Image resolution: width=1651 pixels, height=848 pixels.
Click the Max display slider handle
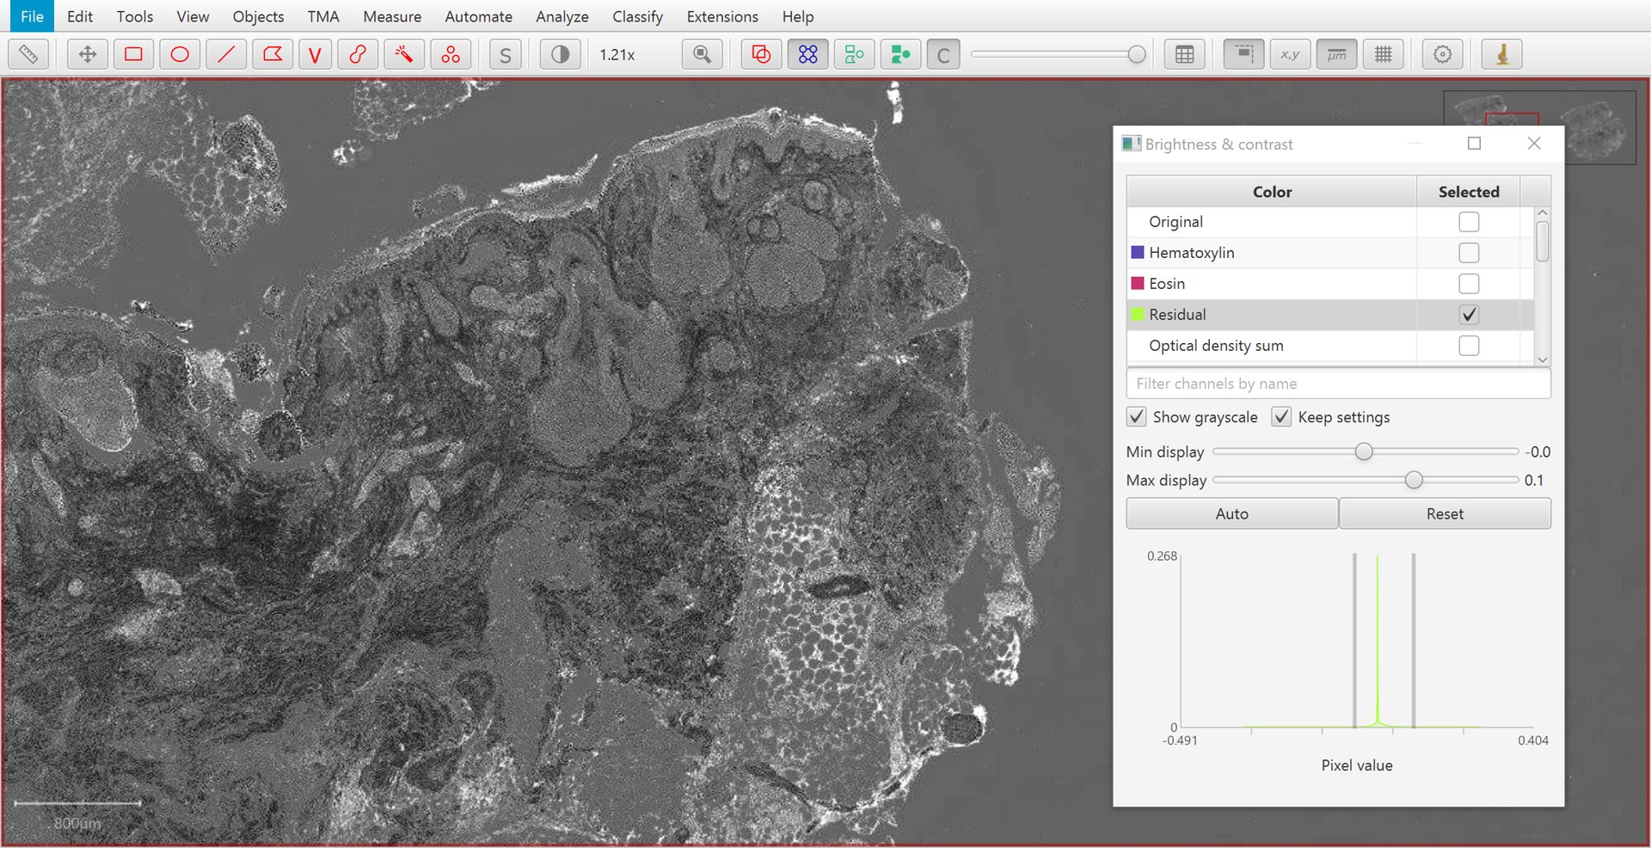[1414, 480]
